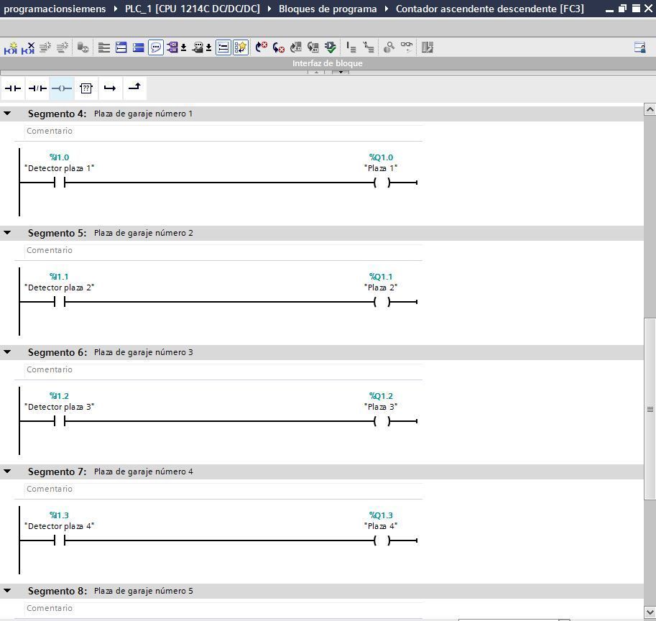Toggle free-form comments speech bubble icon
This screenshot has width=656, height=621.
click(x=156, y=47)
